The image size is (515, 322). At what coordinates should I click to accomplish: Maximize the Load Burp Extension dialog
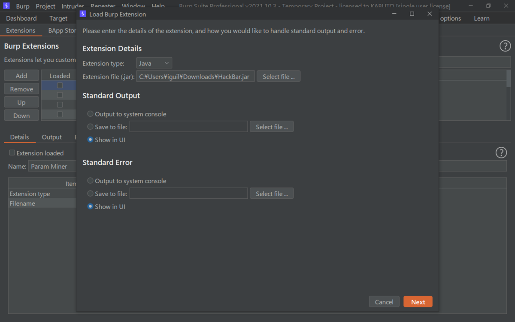(x=412, y=14)
